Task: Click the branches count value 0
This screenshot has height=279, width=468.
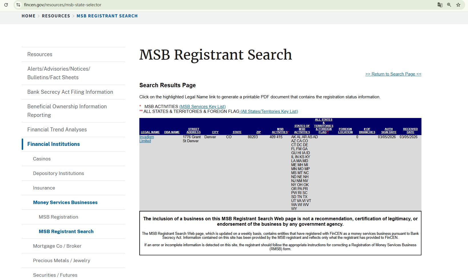Action: click(357, 137)
